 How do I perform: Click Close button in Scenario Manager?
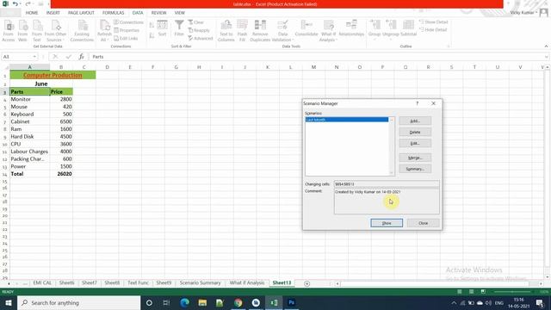coord(423,223)
